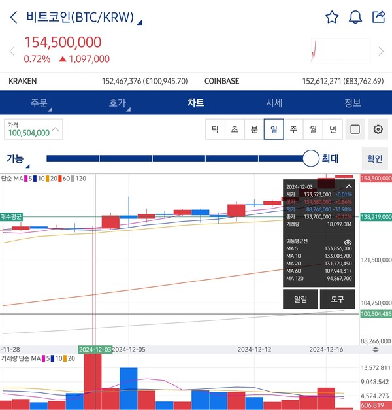This screenshot has height=410, width=392.
Task: Click the MA 120 value 94,867,700
Action: (339, 278)
